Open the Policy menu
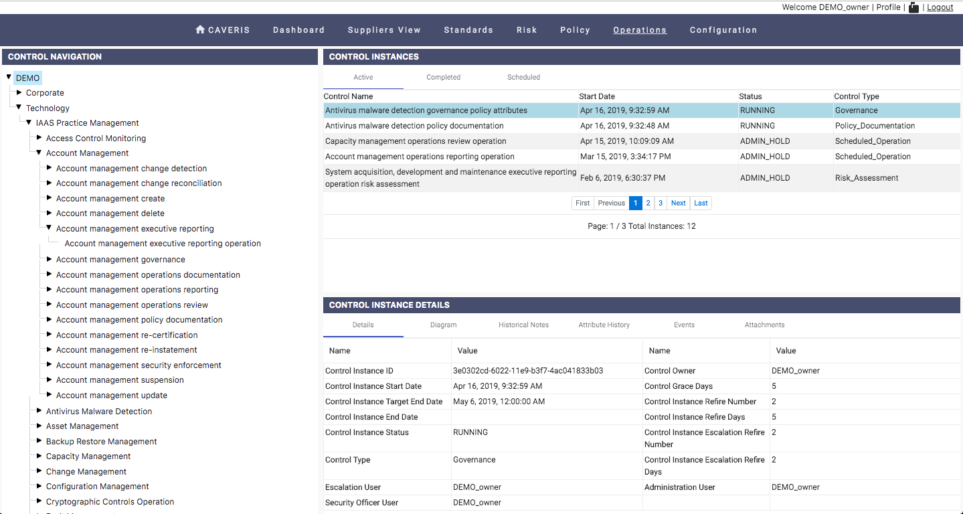 pyautogui.click(x=575, y=30)
